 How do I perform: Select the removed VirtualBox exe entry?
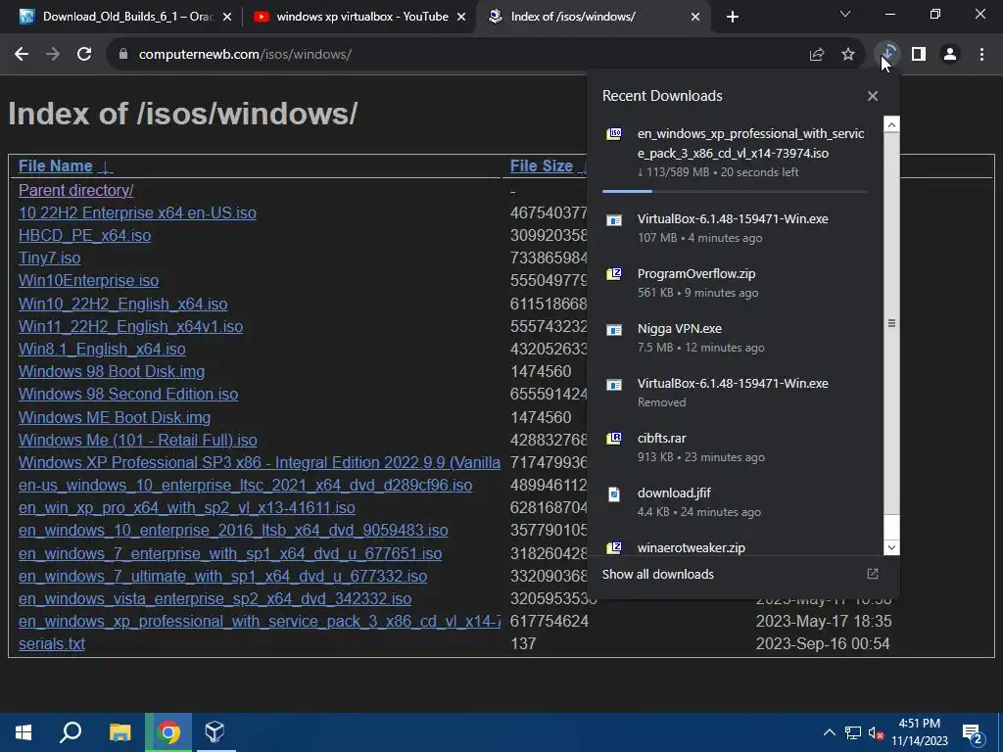(x=735, y=393)
